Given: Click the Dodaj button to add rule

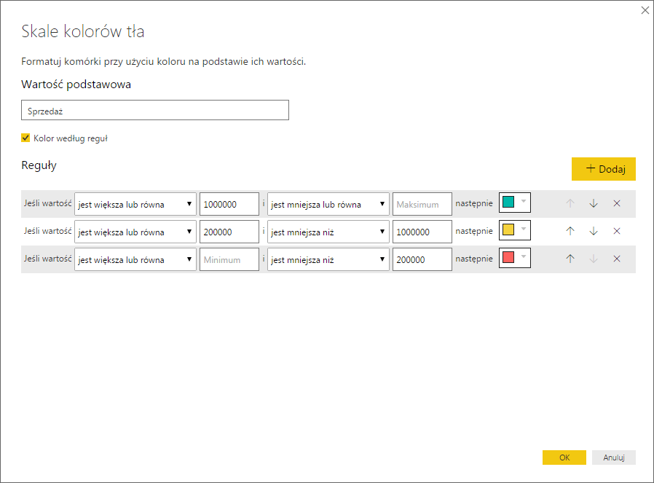Looking at the screenshot, I should tap(603, 168).
